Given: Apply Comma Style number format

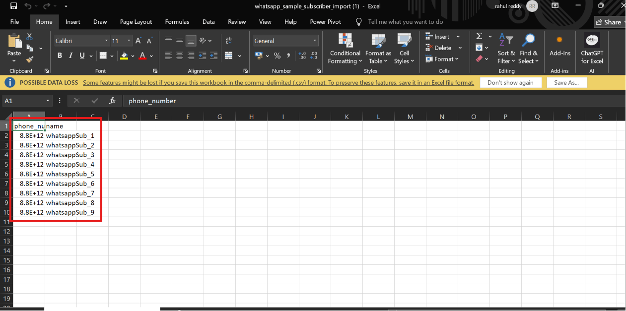Looking at the screenshot, I should (x=287, y=56).
